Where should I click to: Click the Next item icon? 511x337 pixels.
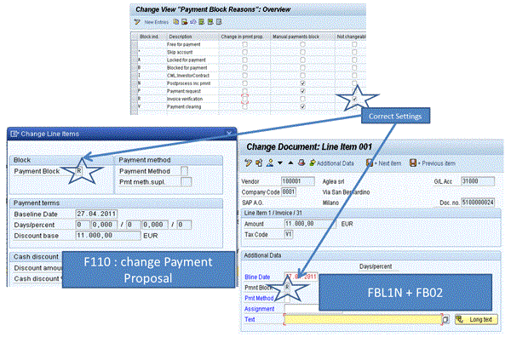pos(370,163)
